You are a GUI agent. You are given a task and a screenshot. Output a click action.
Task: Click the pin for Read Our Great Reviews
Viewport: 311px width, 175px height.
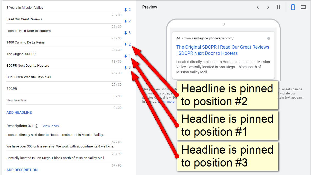(127, 21)
